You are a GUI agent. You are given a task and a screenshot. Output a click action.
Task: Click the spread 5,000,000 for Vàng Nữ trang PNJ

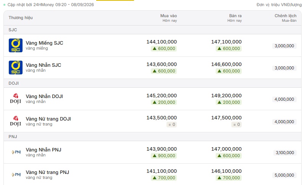coord(284,175)
